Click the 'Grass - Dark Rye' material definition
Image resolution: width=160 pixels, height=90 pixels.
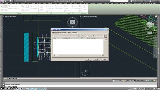[x=91, y=38]
